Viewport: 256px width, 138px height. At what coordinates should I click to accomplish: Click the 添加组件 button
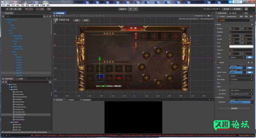(x=234, y=108)
